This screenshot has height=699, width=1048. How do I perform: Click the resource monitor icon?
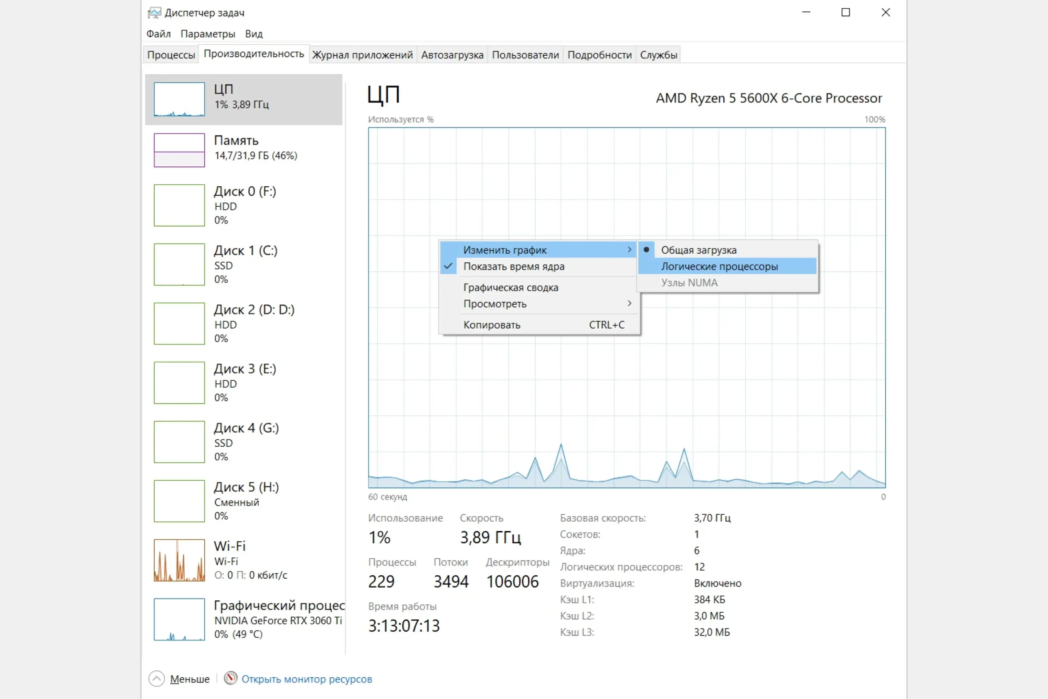(230, 679)
